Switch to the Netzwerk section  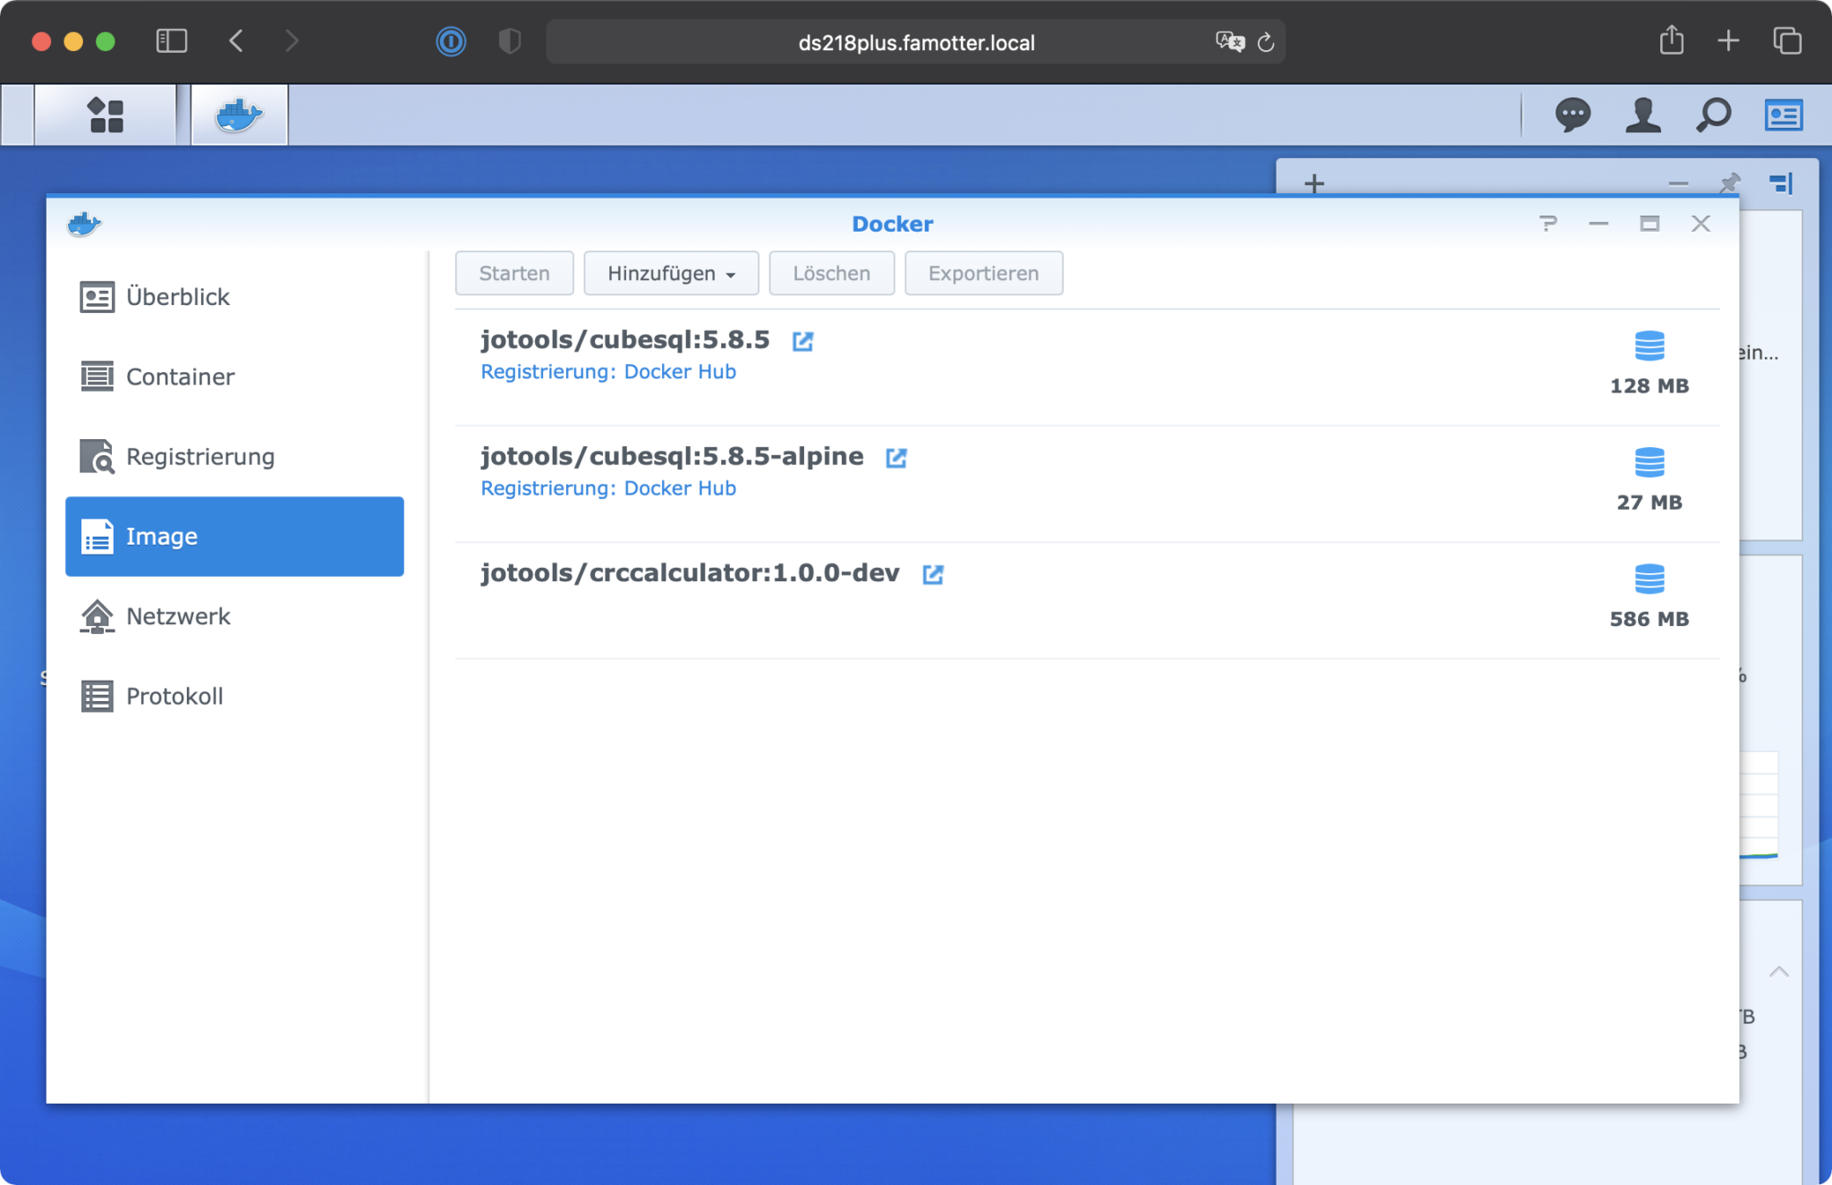coord(176,615)
